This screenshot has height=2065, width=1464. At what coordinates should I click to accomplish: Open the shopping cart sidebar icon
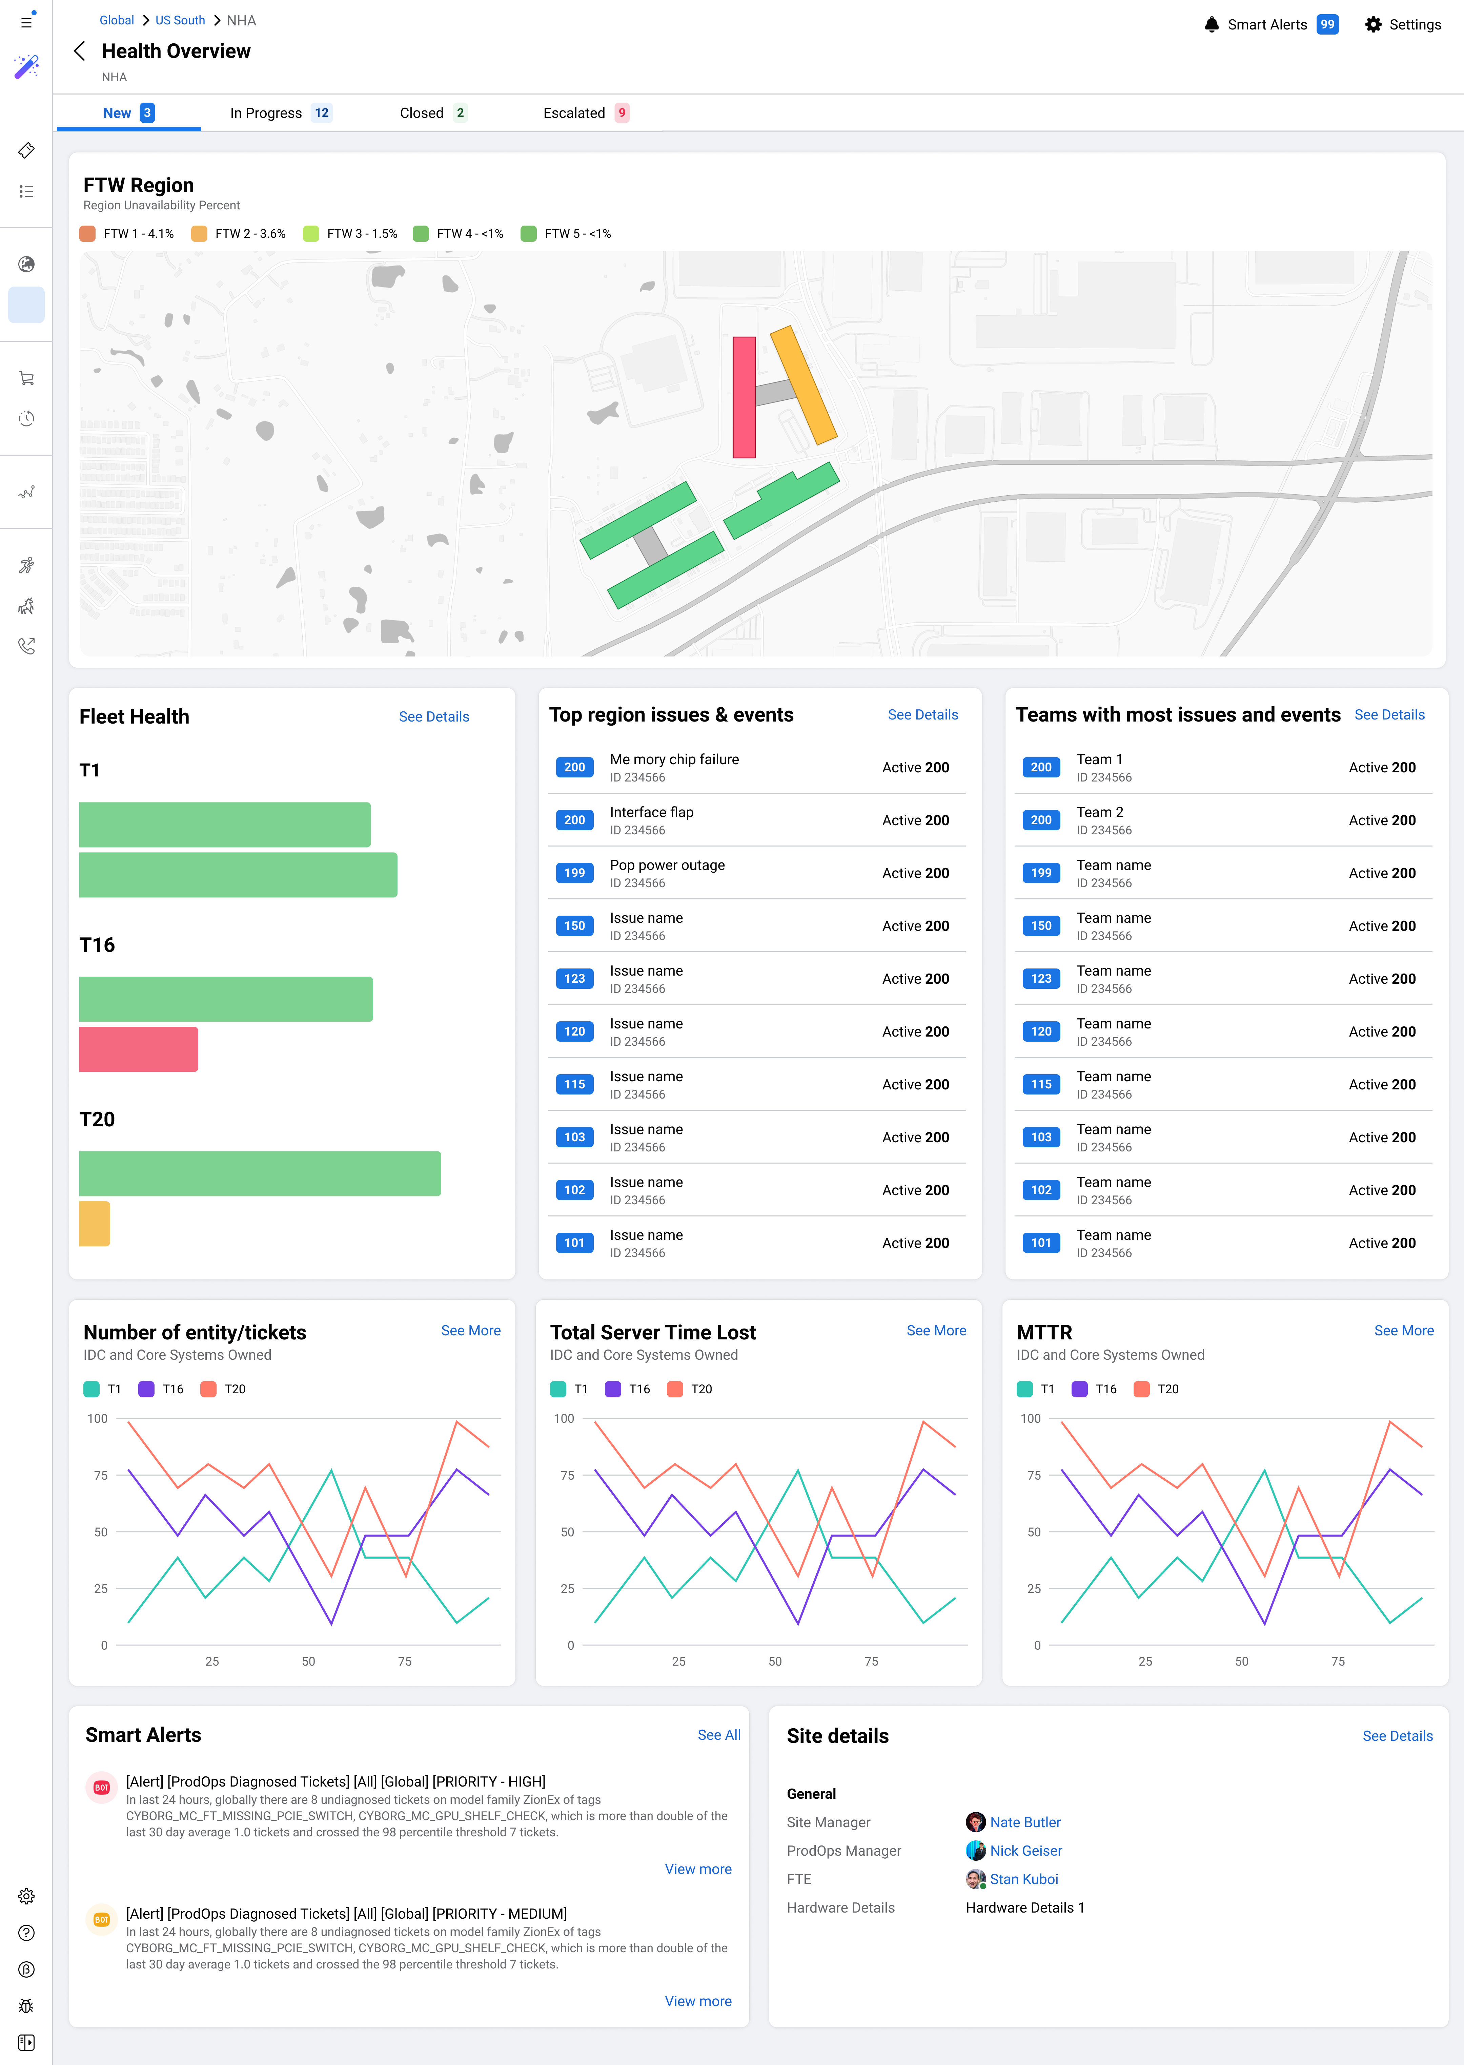click(26, 378)
